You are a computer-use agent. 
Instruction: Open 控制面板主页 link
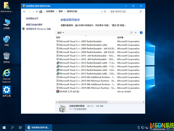pyautogui.click(x=32, y=19)
